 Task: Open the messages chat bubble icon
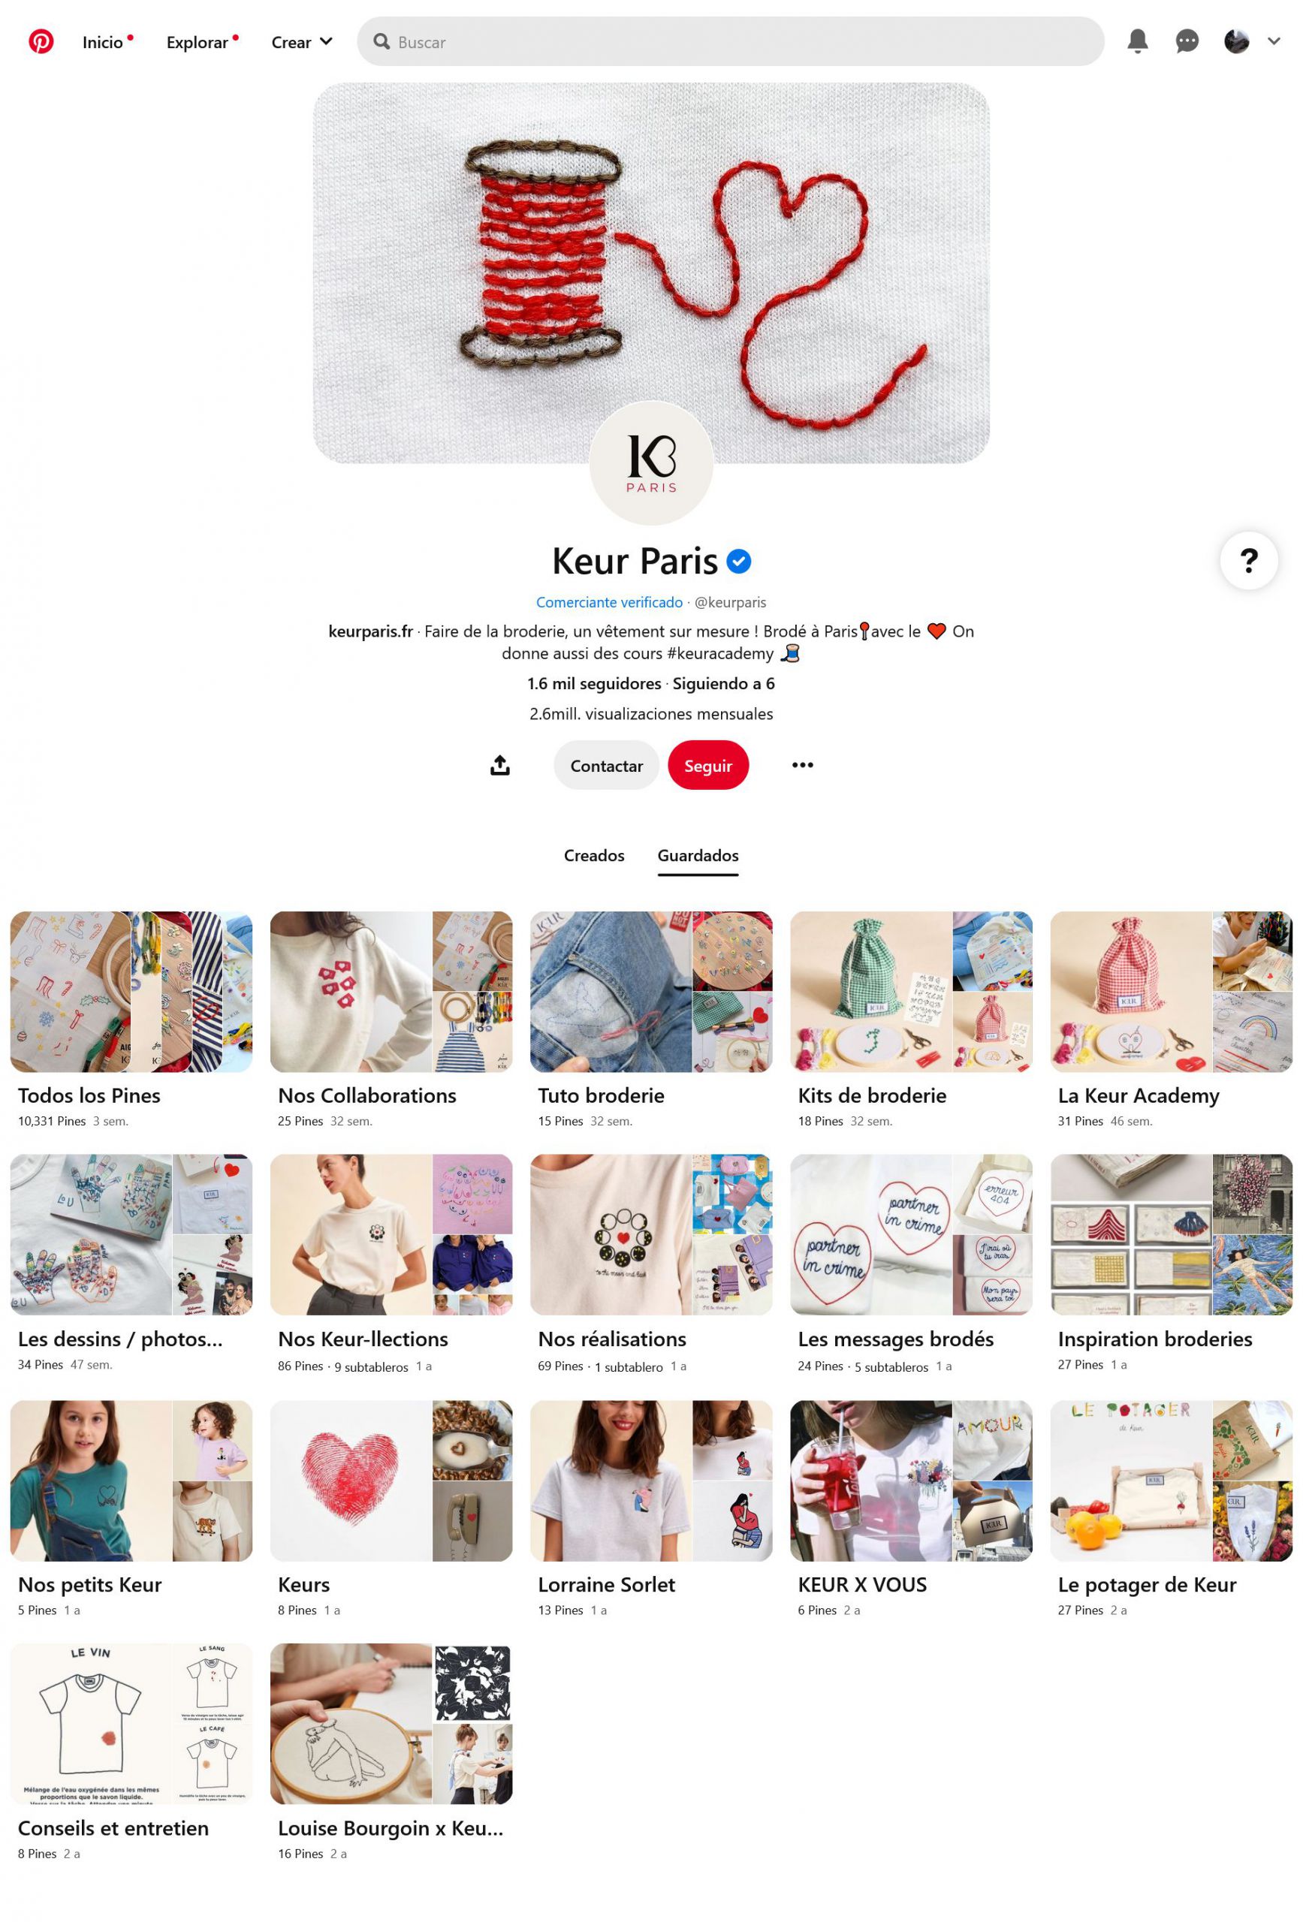coord(1187,41)
